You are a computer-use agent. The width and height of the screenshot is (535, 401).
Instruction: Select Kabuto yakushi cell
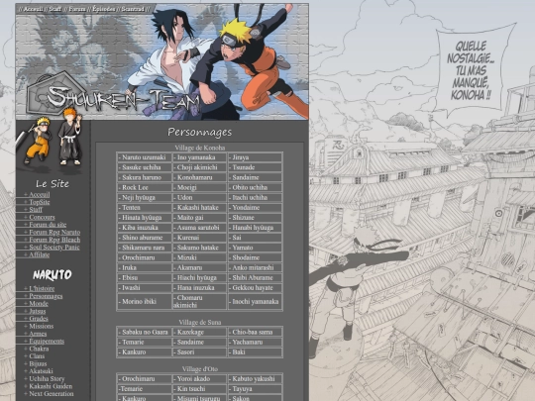click(x=256, y=378)
